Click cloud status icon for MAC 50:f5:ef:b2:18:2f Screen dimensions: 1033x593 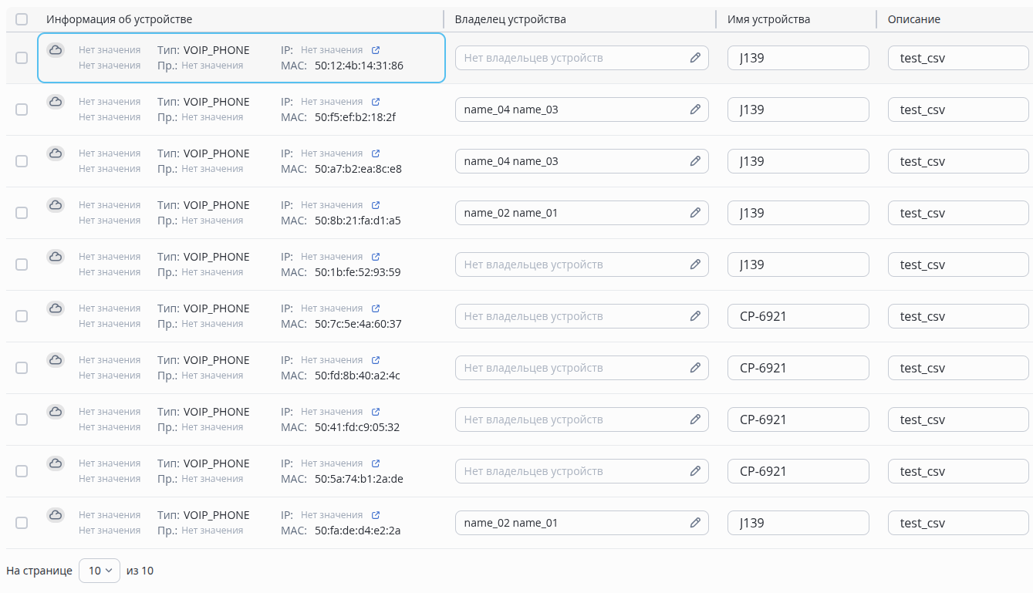coord(56,102)
